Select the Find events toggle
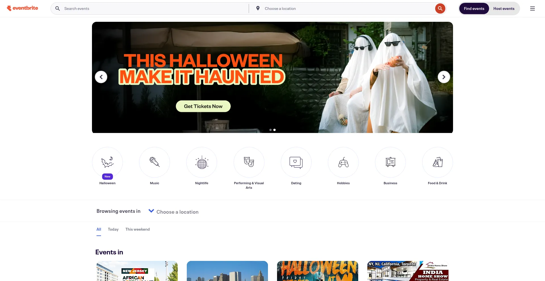Screen dimensions: 545x281 [474, 8]
